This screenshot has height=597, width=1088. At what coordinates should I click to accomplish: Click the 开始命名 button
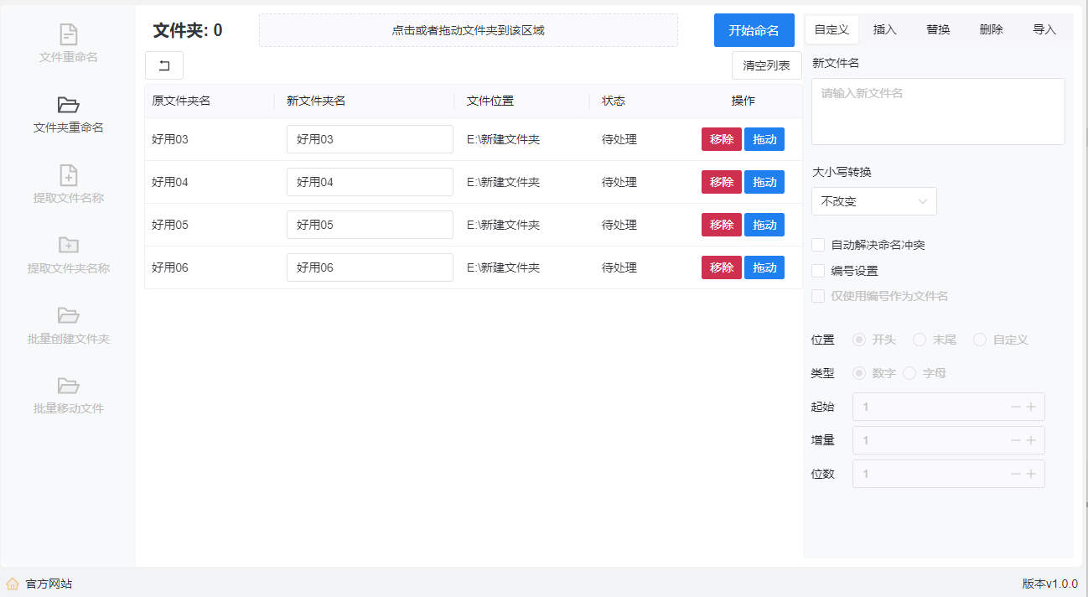click(754, 30)
